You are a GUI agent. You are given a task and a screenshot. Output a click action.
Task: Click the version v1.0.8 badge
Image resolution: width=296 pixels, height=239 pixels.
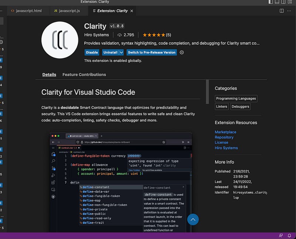tap(117, 26)
